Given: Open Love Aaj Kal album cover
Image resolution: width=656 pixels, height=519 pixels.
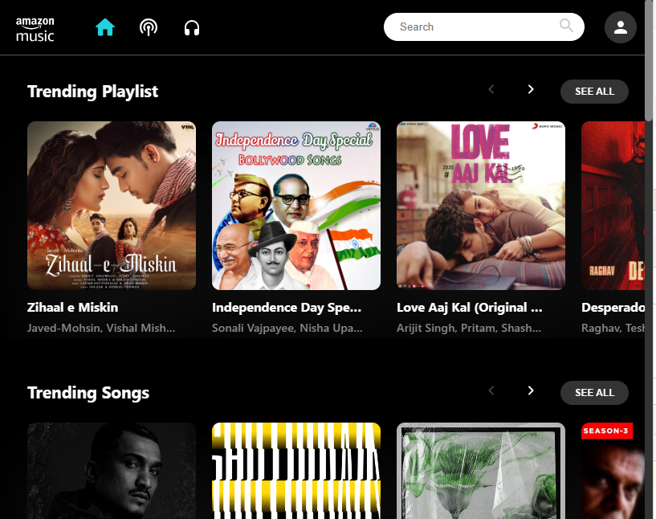Looking at the screenshot, I should pos(481,206).
